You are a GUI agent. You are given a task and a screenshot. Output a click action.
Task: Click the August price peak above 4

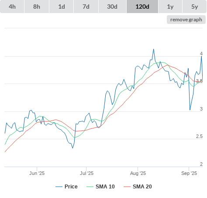[153, 49]
